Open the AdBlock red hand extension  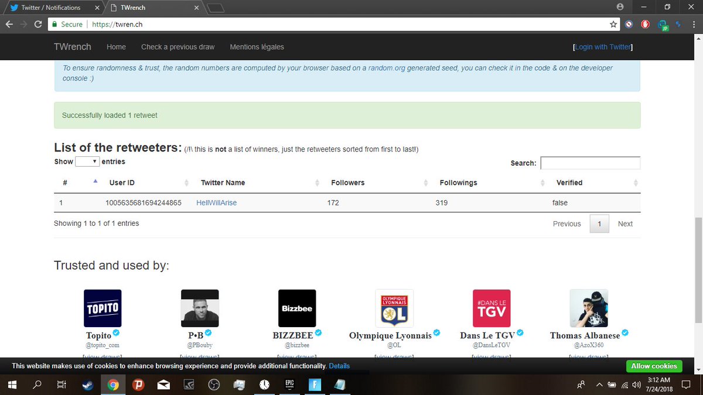(x=645, y=25)
